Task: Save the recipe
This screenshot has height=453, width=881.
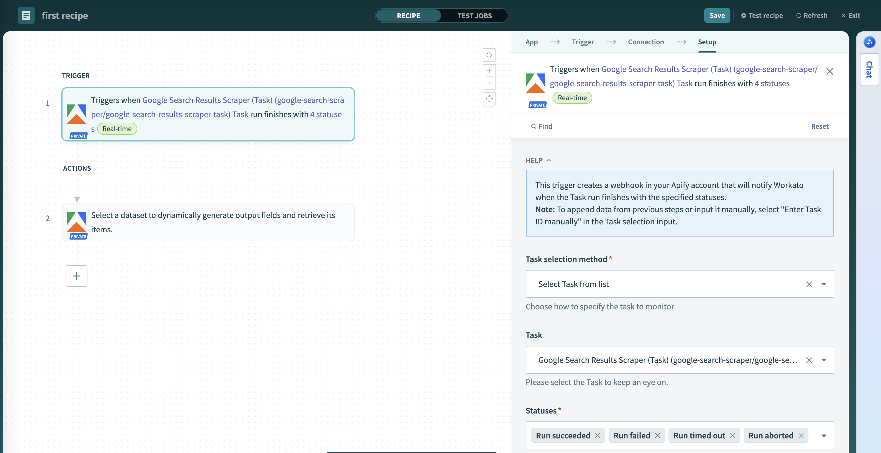Action: [717, 15]
